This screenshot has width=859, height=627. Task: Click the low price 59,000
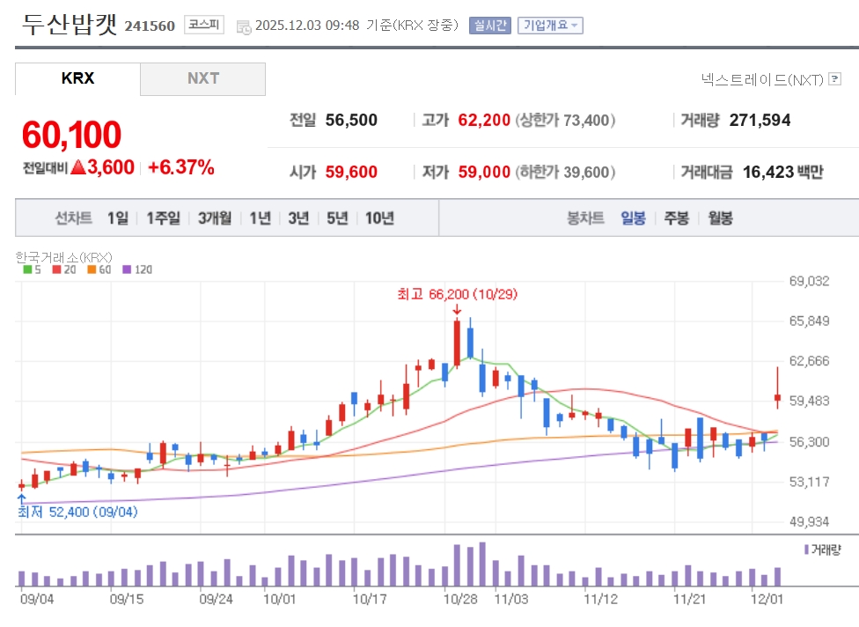(x=484, y=172)
